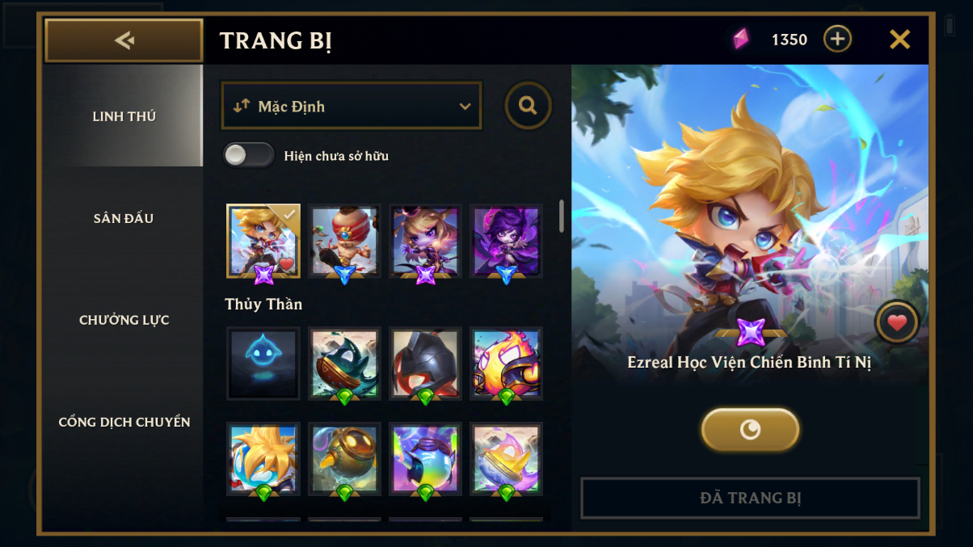The image size is (973, 547).
Task: Click the ĐÃ TRANG BỊ button
Action: coord(751,498)
